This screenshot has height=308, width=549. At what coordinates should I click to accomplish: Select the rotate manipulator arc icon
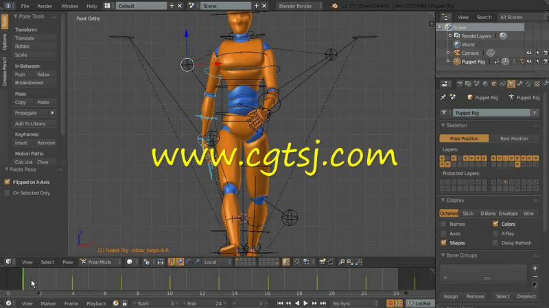188,262
